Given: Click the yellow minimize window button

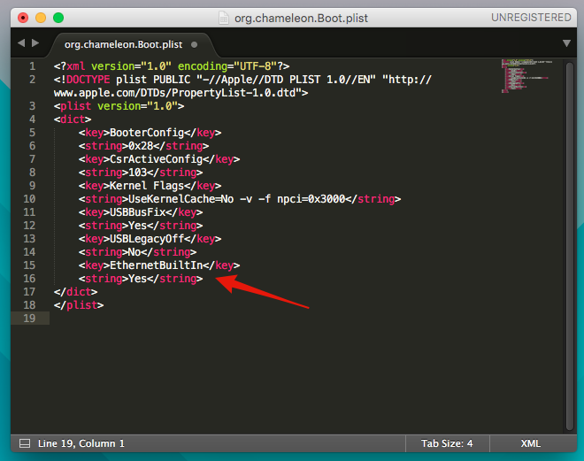Looking at the screenshot, I should 41,18.
